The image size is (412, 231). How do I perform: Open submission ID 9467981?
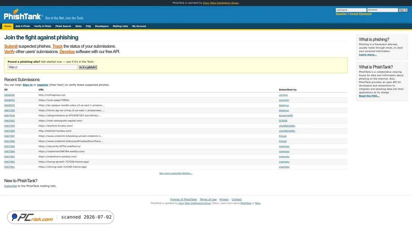coord(9,167)
